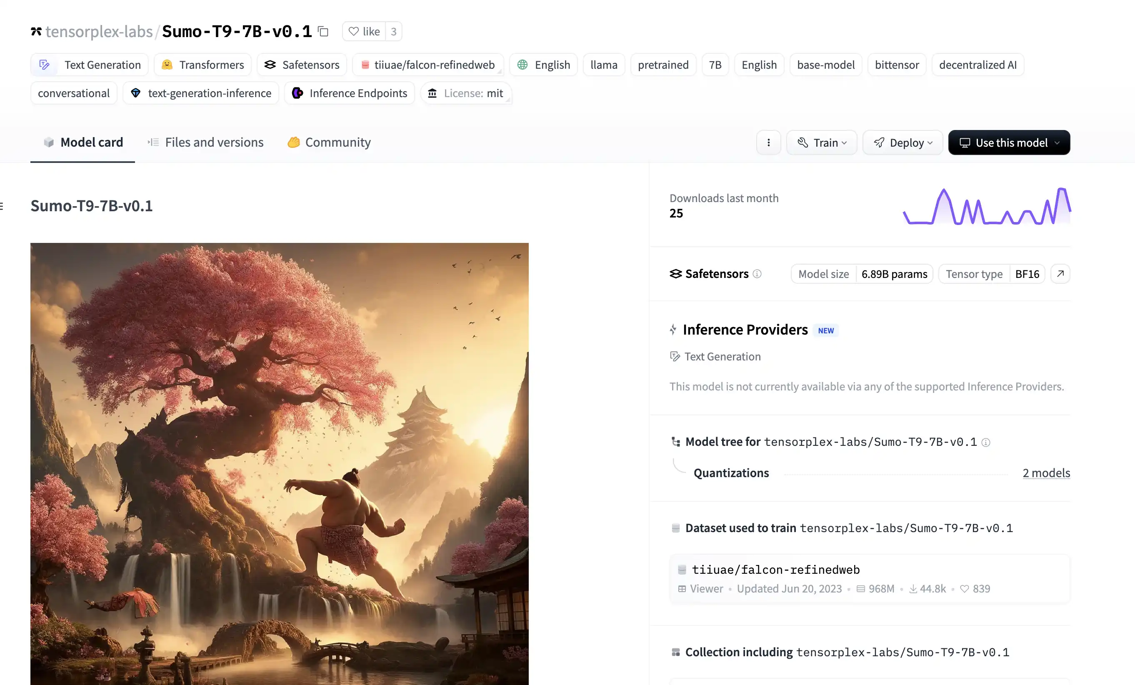Open the Use this model dropdown
The height and width of the screenshot is (685, 1135).
1009,142
